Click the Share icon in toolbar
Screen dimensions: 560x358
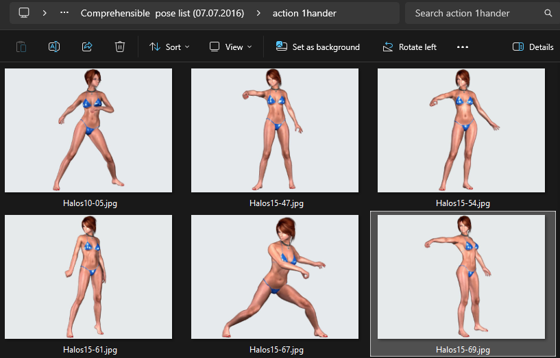coord(87,47)
